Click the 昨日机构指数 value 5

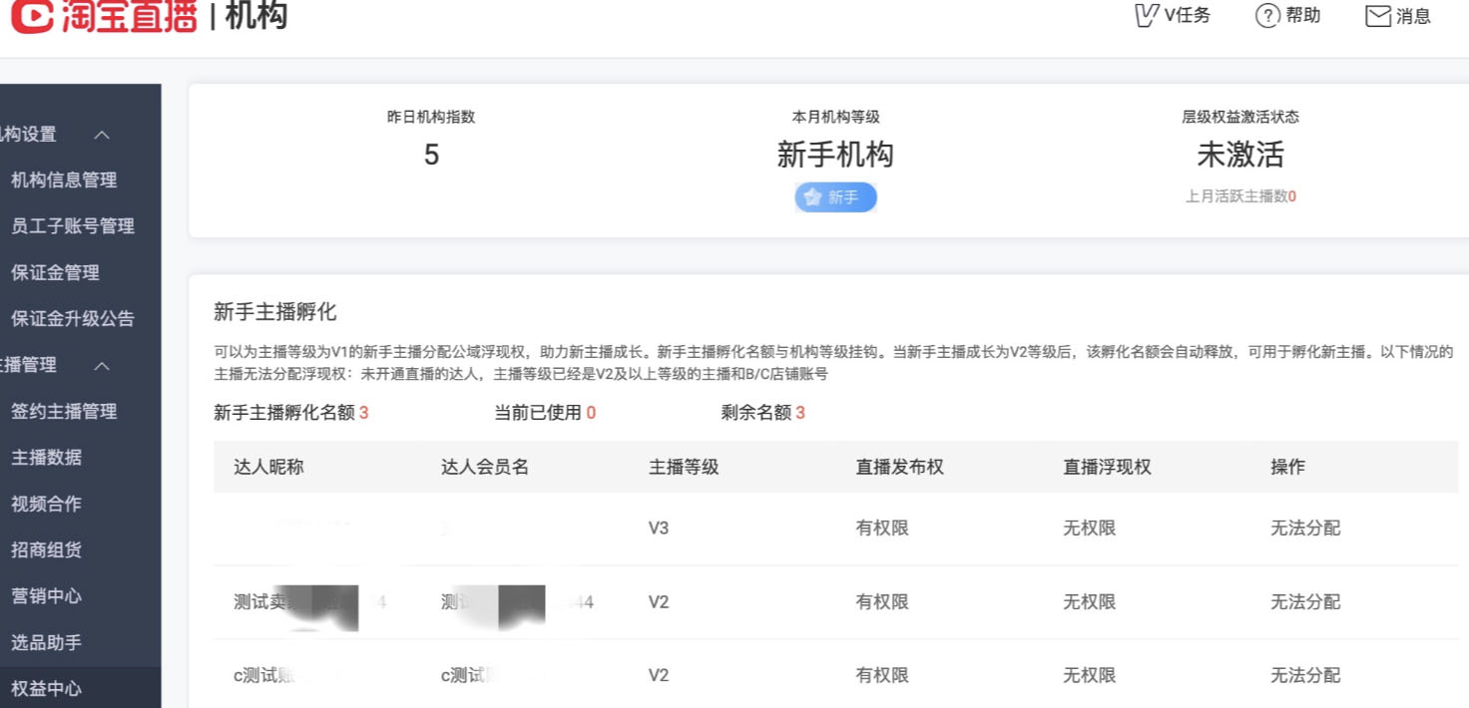[x=433, y=155]
